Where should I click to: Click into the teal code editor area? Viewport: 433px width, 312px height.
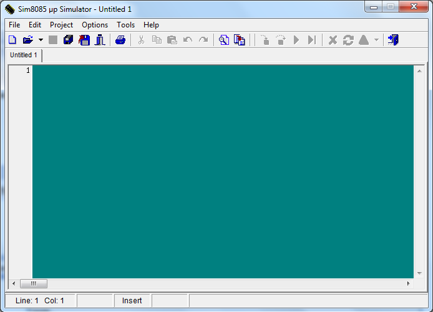(x=223, y=171)
